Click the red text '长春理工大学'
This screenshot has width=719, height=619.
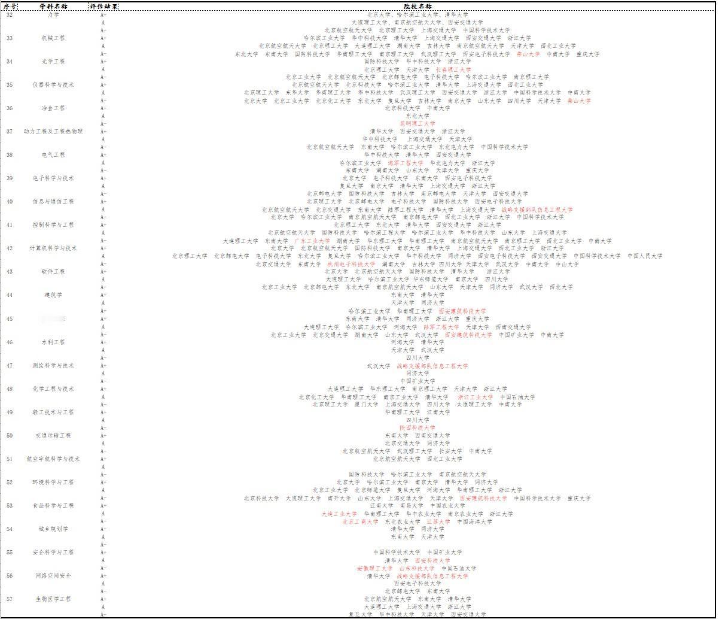tap(453, 69)
